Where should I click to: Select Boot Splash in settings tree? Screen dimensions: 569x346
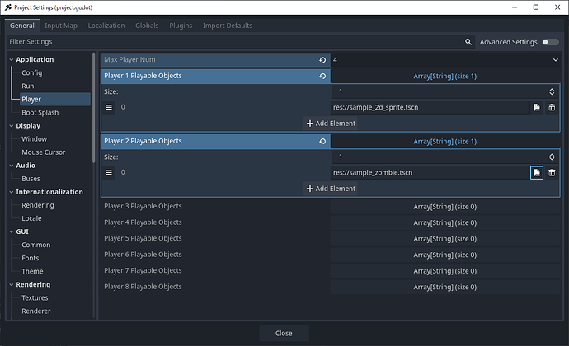tap(40, 112)
